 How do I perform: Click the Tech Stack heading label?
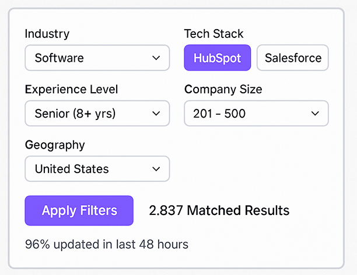coord(213,34)
